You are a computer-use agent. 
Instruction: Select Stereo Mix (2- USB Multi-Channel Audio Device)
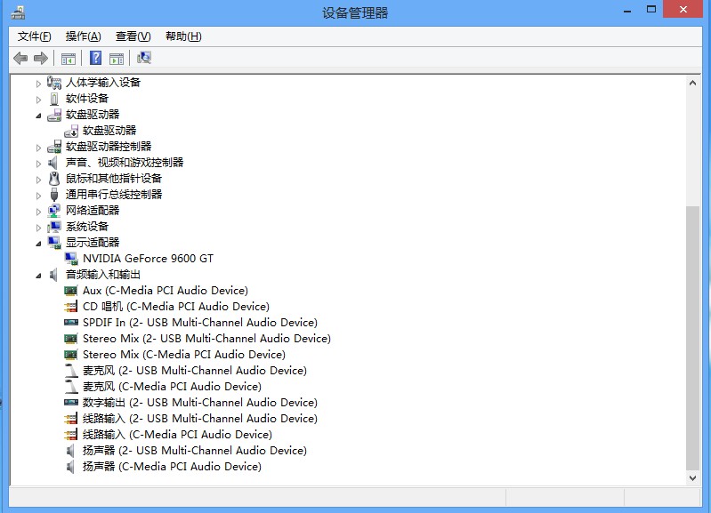206,339
